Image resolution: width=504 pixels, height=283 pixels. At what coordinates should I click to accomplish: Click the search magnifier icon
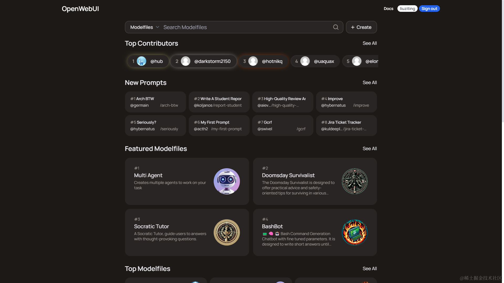pyautogui.click(x=336, y=27)
